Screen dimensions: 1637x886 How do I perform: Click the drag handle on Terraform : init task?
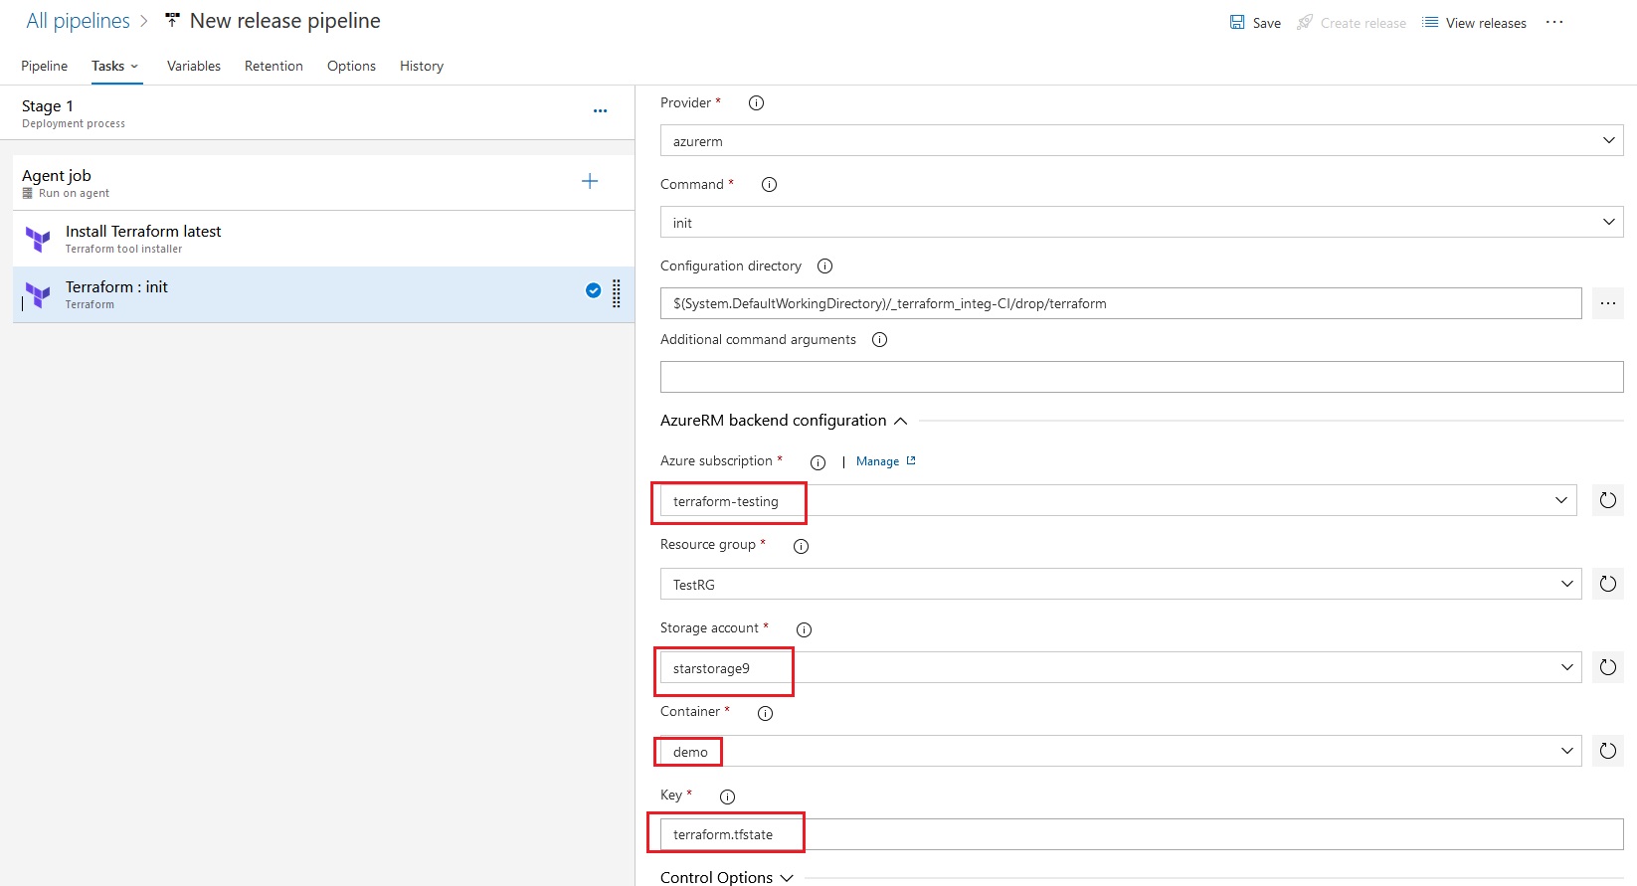pyautogui.click(x=617, y=292)
